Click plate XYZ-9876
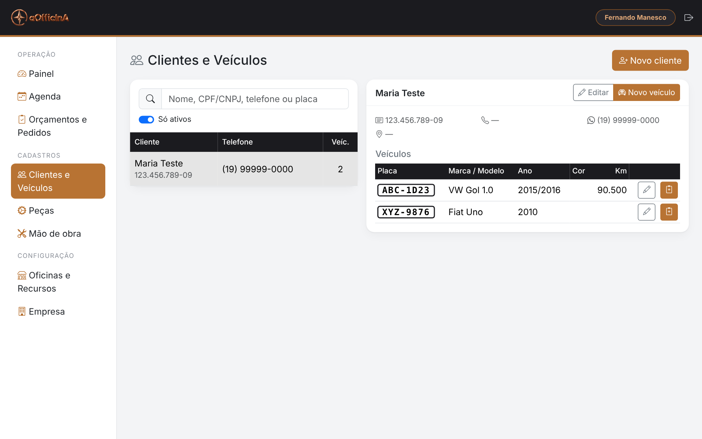The width and height of the screenshot is (702, 439). click(x=406, y=212)
